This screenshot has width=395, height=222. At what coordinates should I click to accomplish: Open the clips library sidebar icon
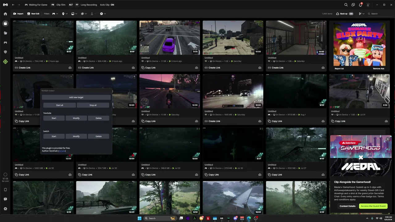point(5,23)
